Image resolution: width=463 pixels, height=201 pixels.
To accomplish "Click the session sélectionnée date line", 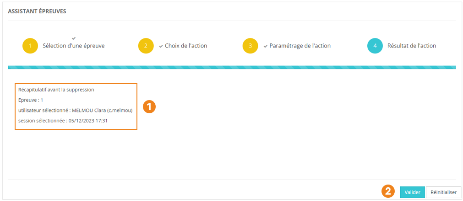I will tap(62, 121).
